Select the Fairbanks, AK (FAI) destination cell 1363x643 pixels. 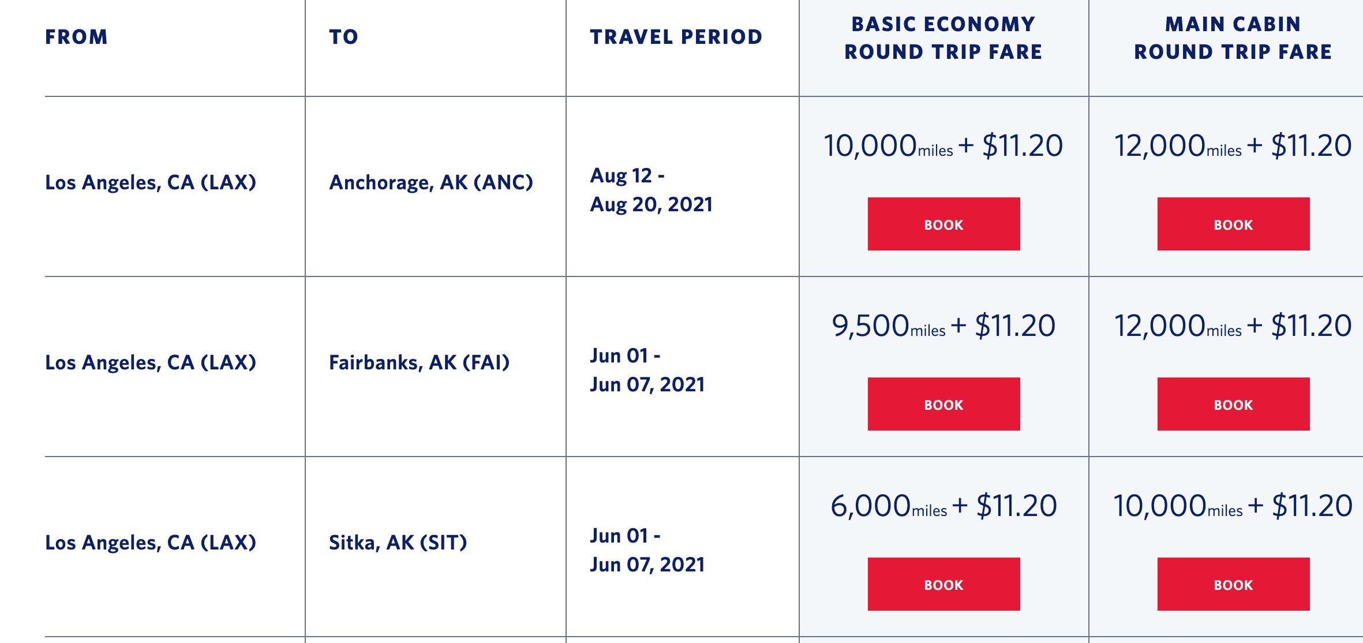(x=420, y=362)
